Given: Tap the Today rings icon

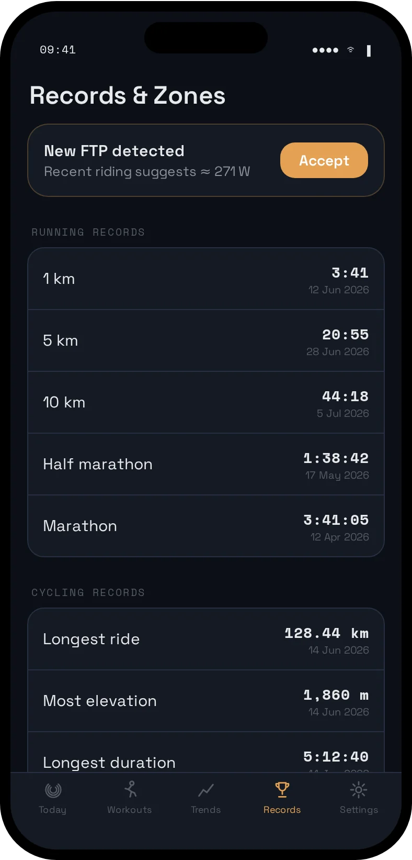Looking at the screenshot, I should 53,790.
